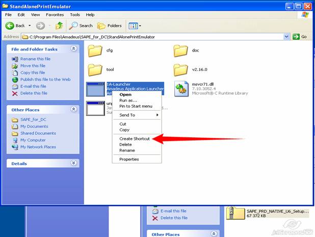315x237 pixels.
Task: Click the Move this file icon
Action: pyautogui.click(x=15, y=66)
